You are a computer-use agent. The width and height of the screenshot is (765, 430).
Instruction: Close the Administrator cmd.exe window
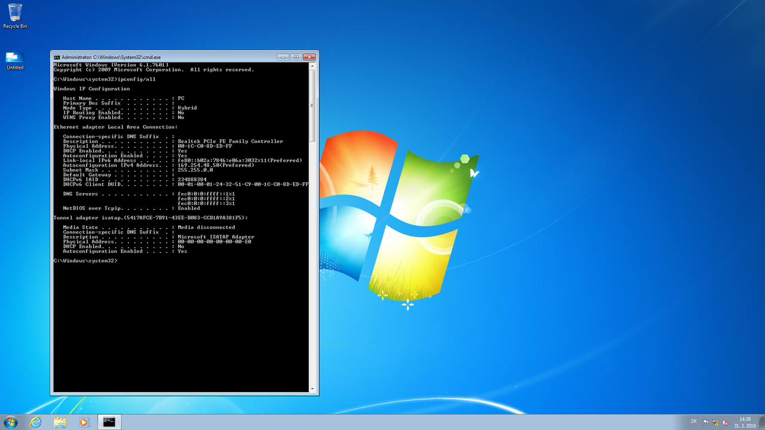(309, 57)
